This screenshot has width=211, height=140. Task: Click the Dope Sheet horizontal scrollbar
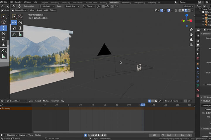tap(113, 132)
